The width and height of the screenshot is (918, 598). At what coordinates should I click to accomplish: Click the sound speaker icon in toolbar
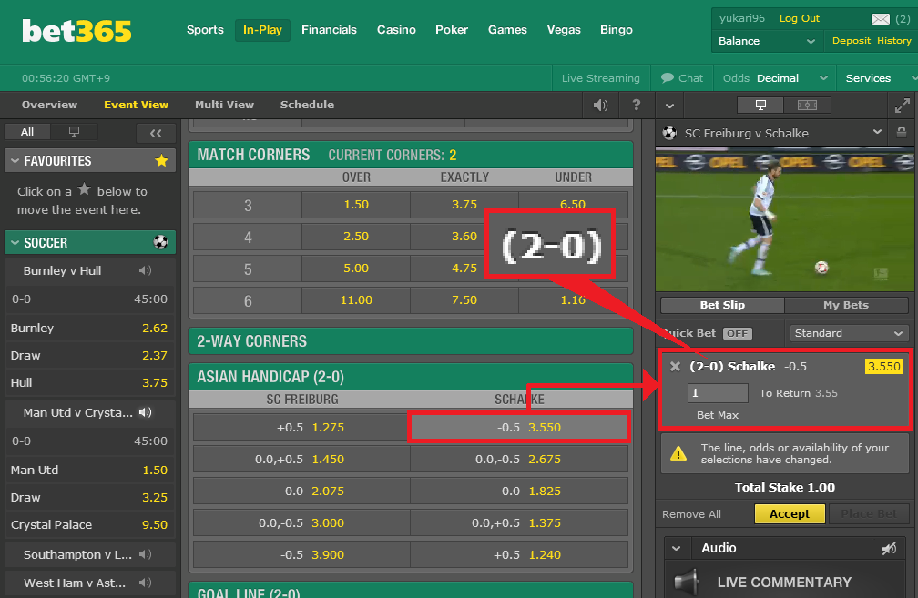click(600, 106)
